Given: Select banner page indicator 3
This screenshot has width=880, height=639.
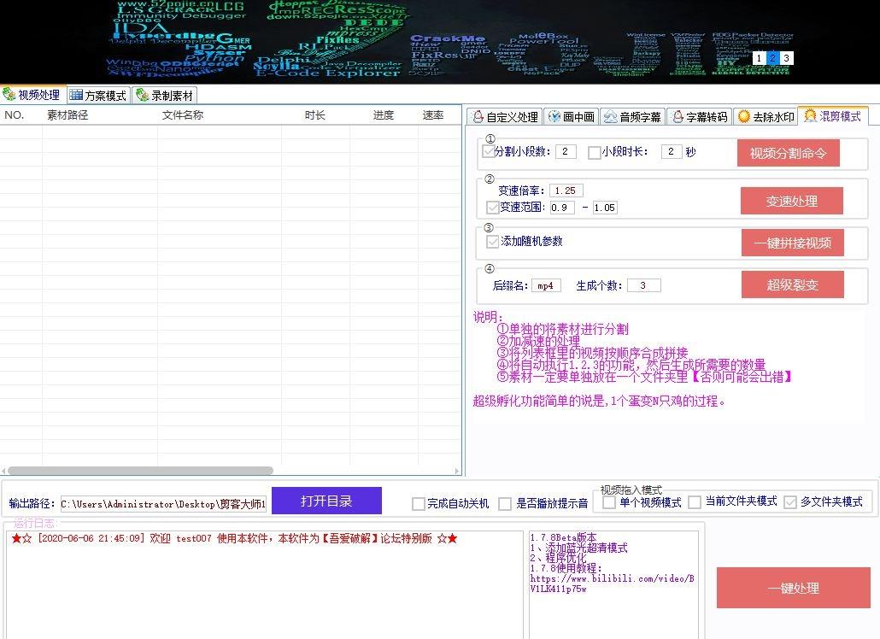Looking at the screenshot, I should (786, 58).
